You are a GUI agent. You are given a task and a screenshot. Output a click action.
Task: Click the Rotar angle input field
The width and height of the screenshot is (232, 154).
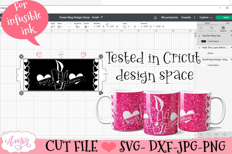tap(130, 26)
